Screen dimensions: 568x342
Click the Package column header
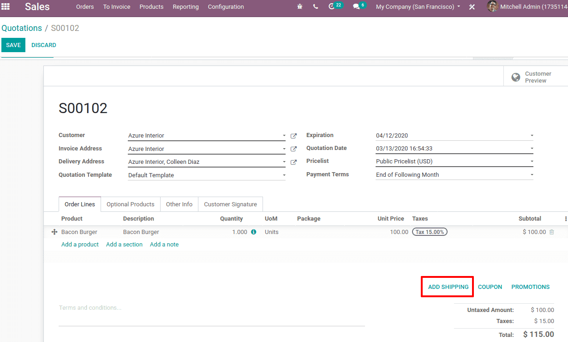click(x=309, y=219)
